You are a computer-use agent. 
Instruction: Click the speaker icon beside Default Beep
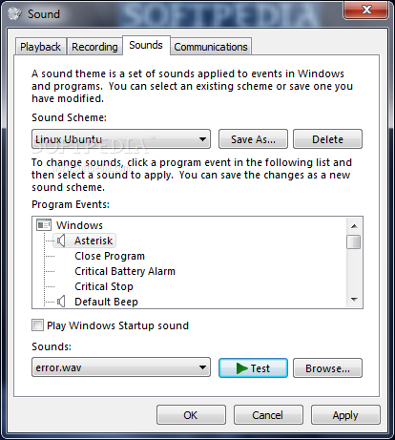click(x=61, y=302)
